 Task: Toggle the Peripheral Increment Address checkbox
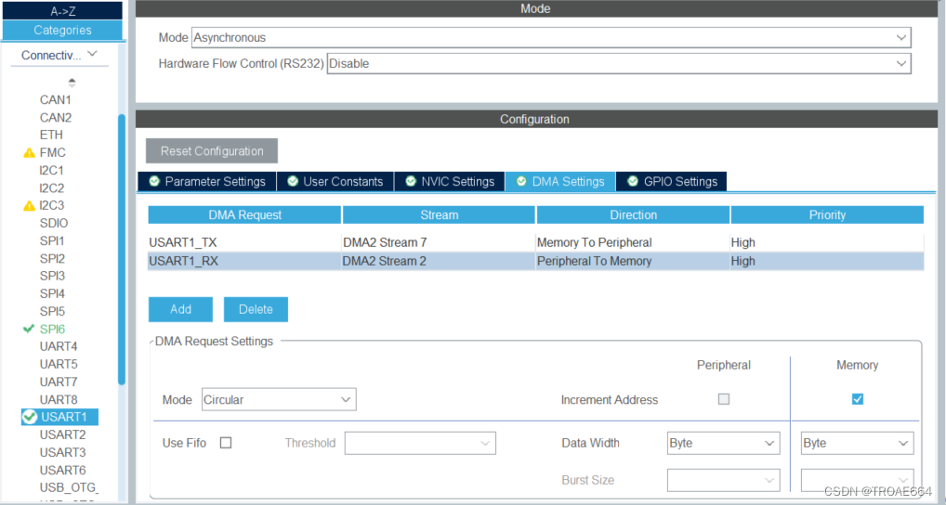point(723,399)
